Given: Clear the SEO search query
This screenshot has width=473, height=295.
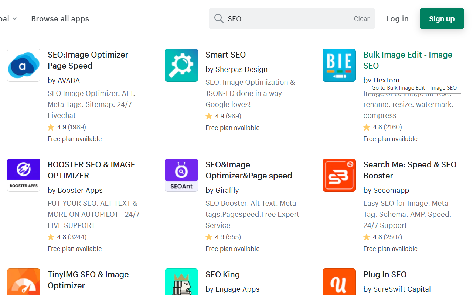Looking at the screenshot, I should pyautogui.click(x=361, y=18).
